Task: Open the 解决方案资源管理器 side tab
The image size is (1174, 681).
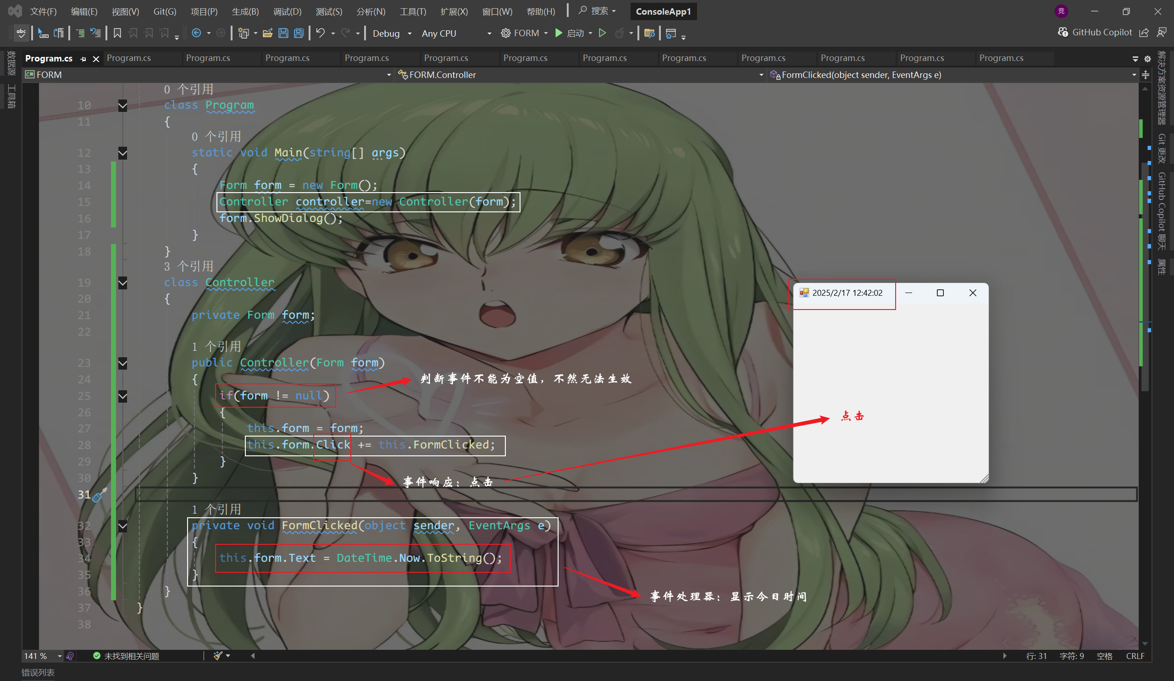Action: click(x=1162, y=88)
